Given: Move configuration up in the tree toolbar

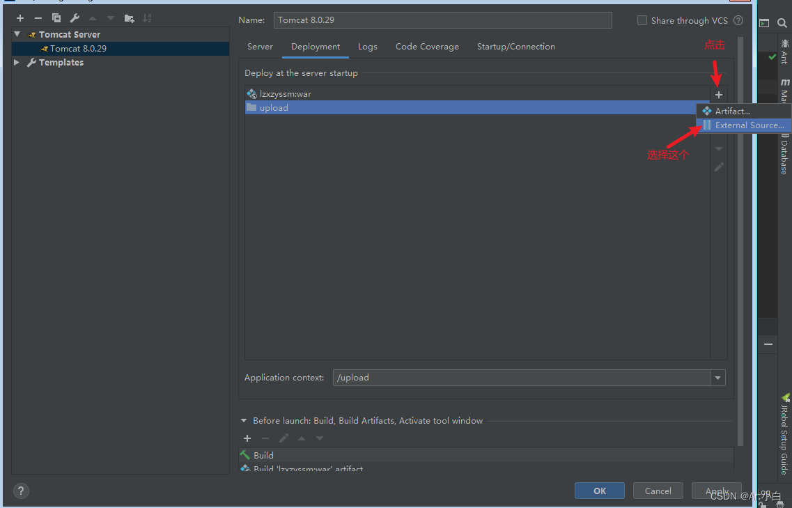Looking at the screenshot, I should click(x=93, y=18).
